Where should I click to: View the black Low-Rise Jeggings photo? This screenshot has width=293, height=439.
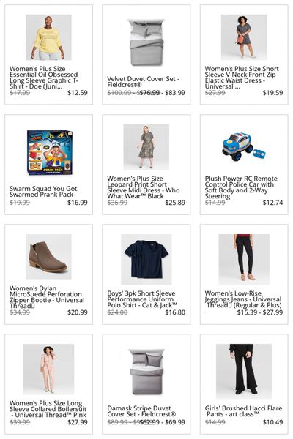pos(244,259)
